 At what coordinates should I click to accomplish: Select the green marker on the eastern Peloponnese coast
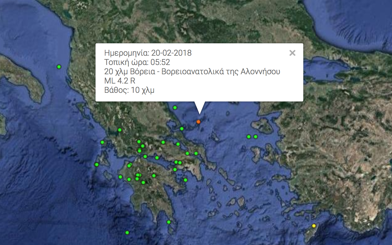click(x=185, y=180)
